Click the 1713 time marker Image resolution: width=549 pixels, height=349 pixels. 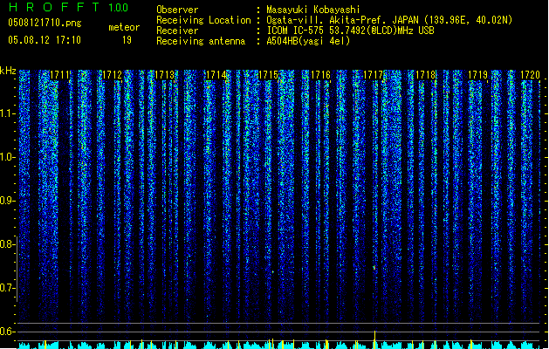(164, 75)
